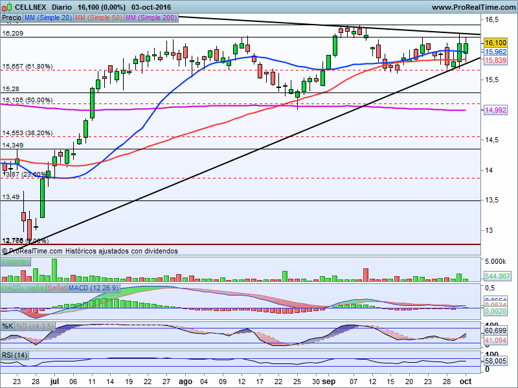Click the 15,657 (61,80%) Fibonacci label
This screenshot has width=518, height=388.
[27, 67]
